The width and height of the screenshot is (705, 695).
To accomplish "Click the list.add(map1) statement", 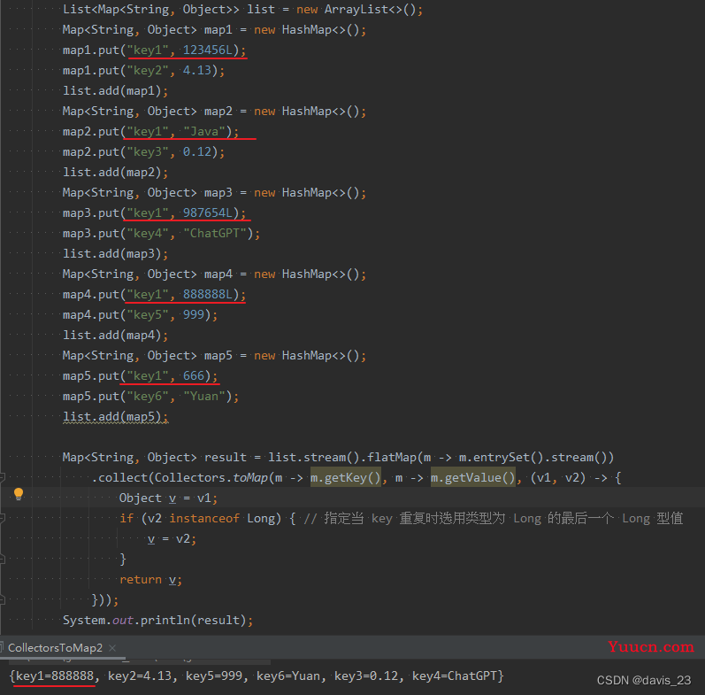I will coord(116,91).
